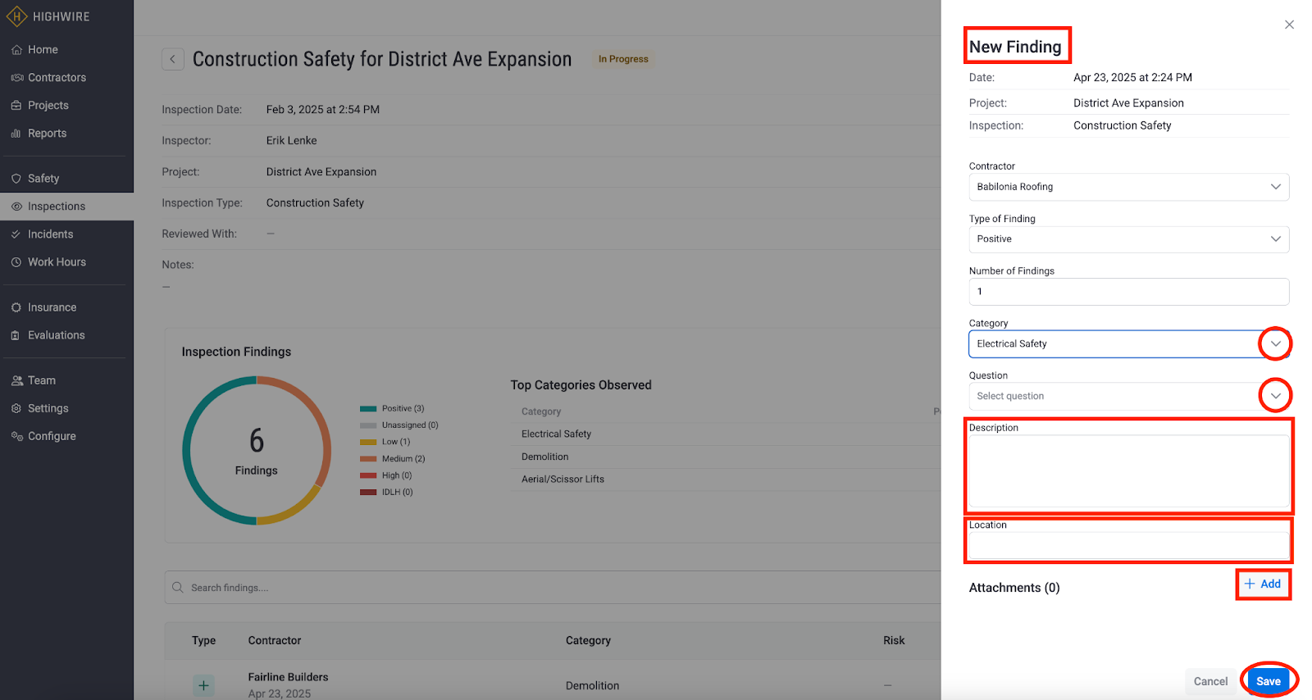Click the Medium orange legend swatch
Screen dimensions: 1312x700
[368, 459]
